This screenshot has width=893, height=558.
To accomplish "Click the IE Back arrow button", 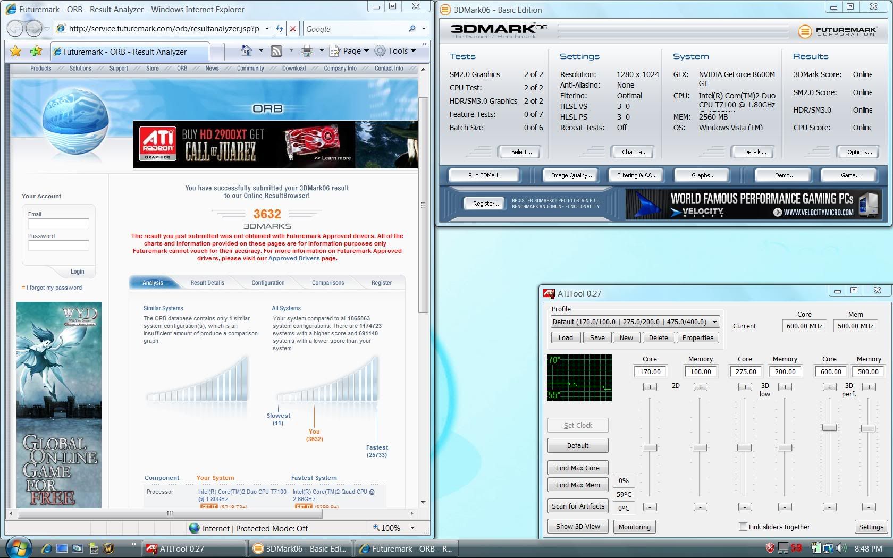I will tap(15, 29).
